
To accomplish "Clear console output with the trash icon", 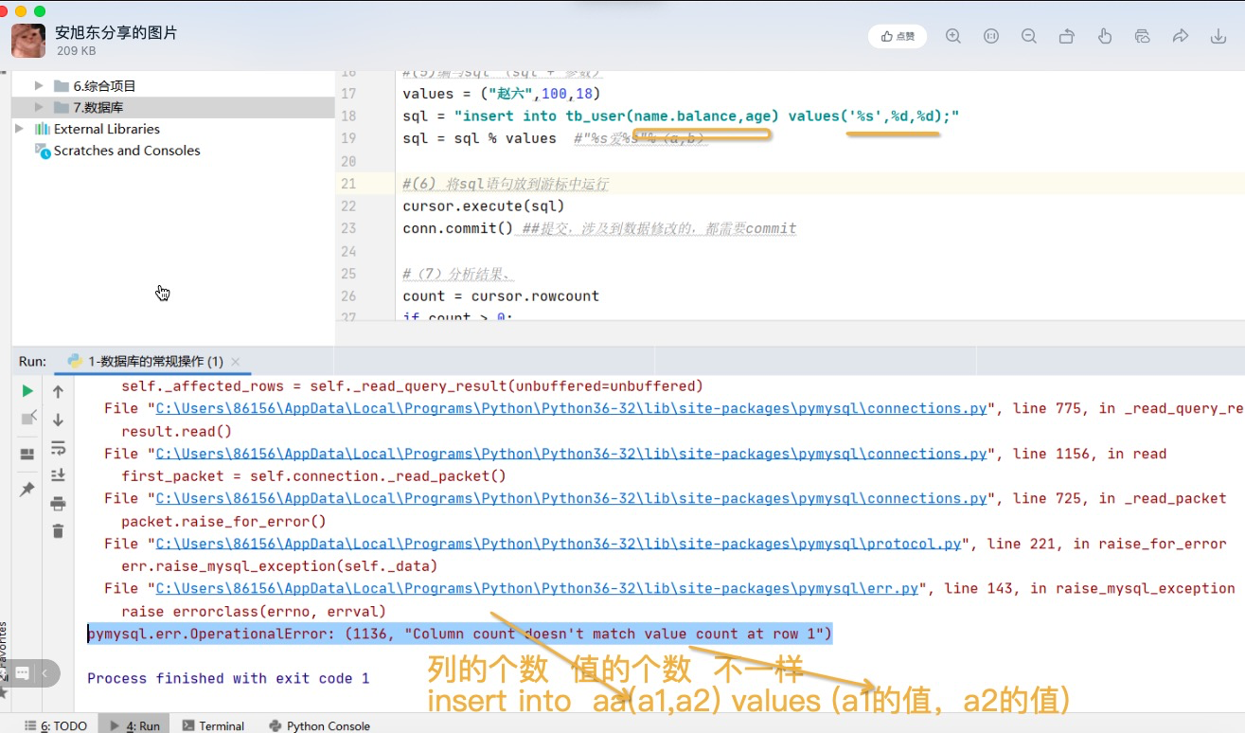I will click(58, 531).
